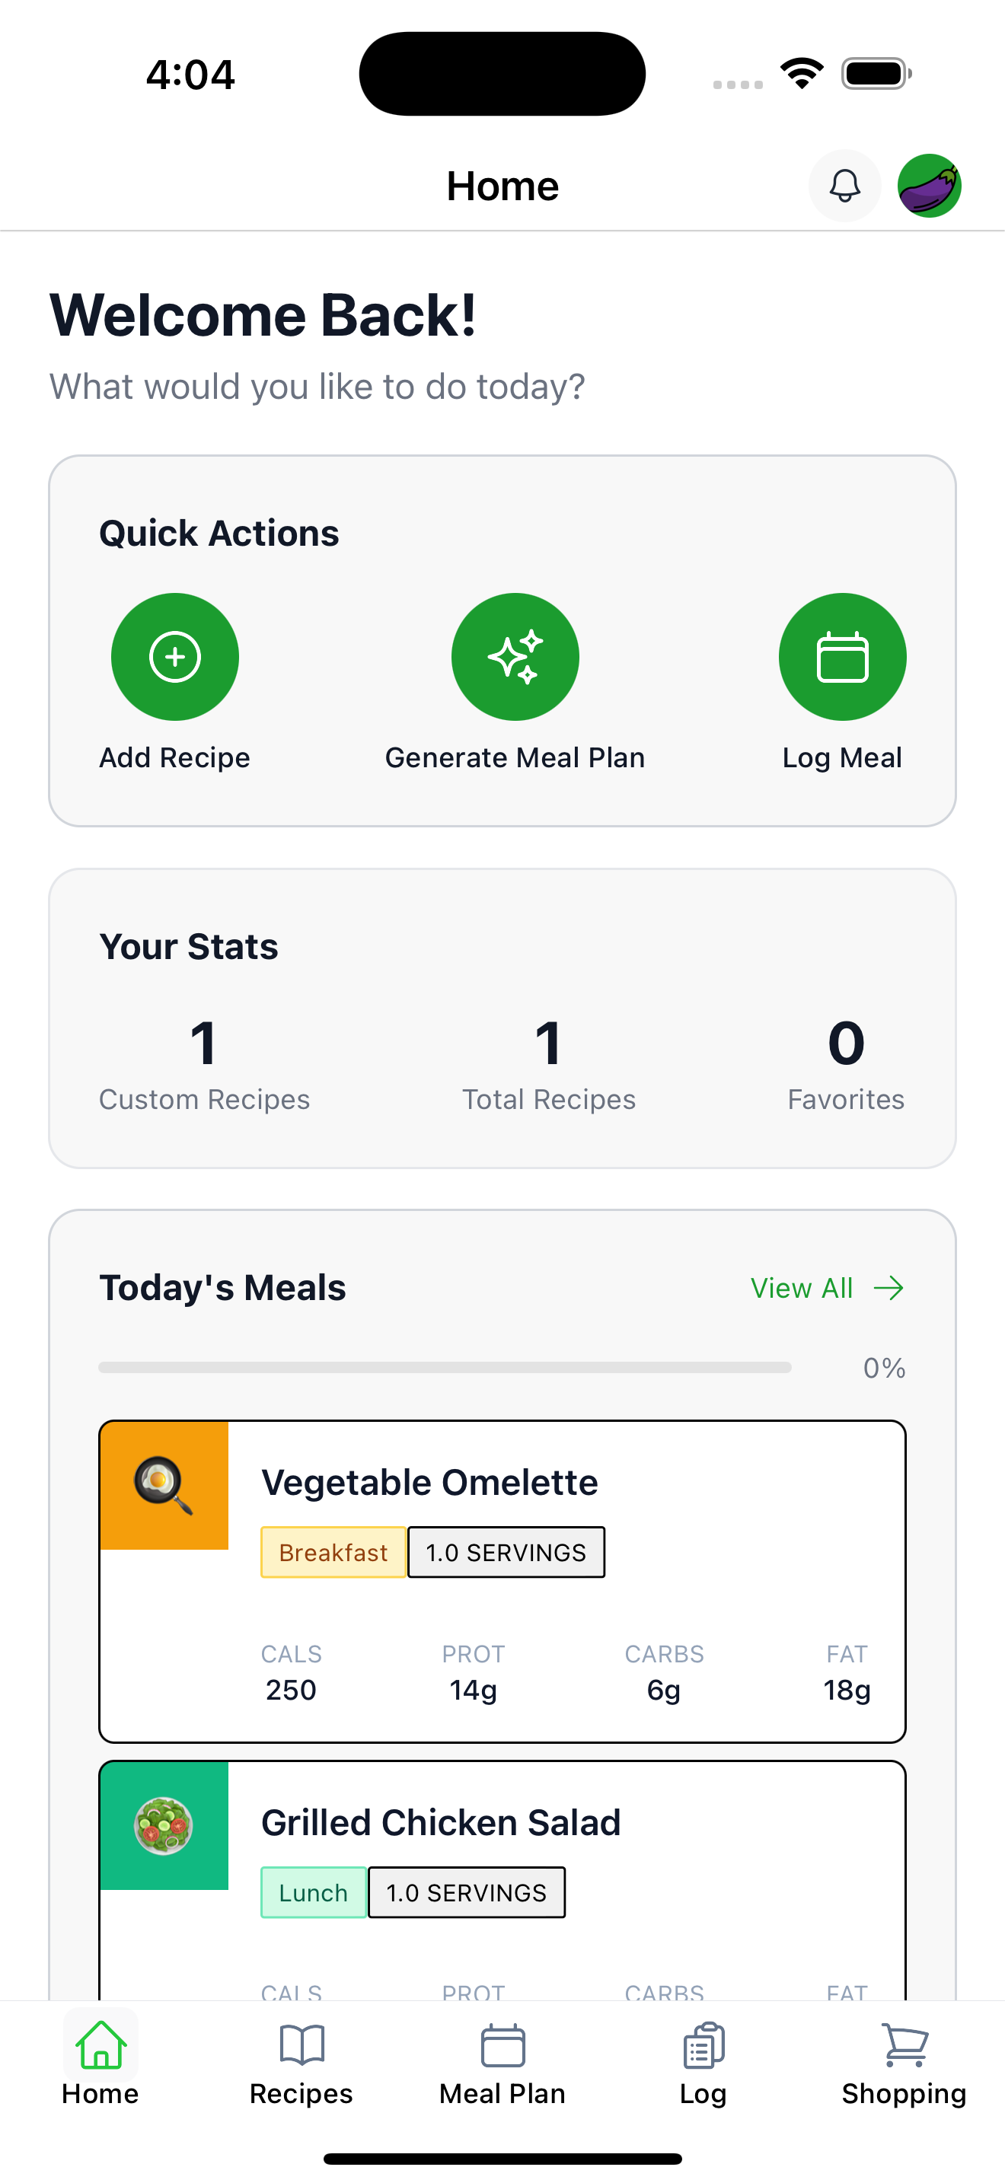Click the View All arrow icon

[x=889, y=1288]
